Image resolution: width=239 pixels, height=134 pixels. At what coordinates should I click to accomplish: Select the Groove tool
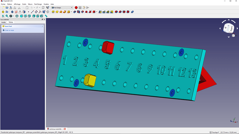pyautogui.click(x=82, y=12)
